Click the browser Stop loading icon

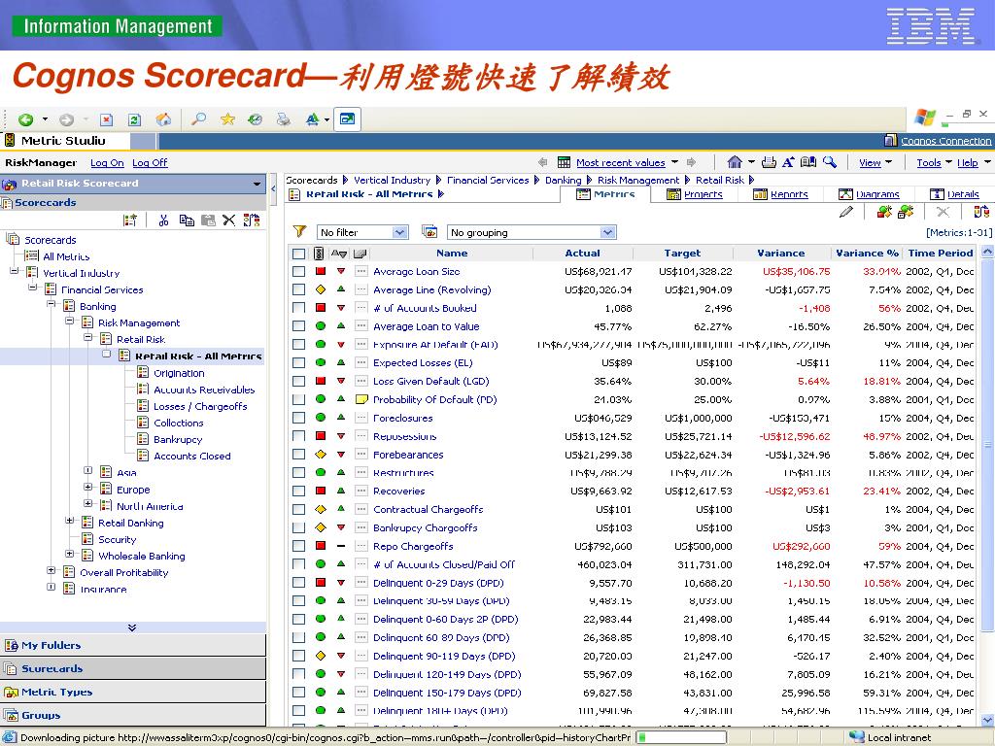[x=107, y=119]
